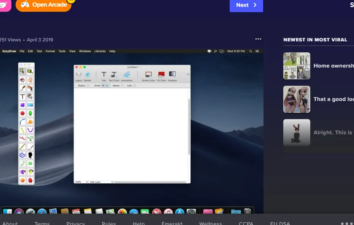Enable the Rulers checkbox

88,86
